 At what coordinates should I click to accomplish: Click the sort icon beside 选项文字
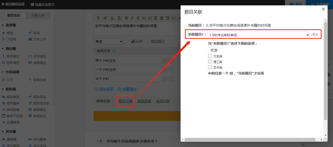coord(114,51)
